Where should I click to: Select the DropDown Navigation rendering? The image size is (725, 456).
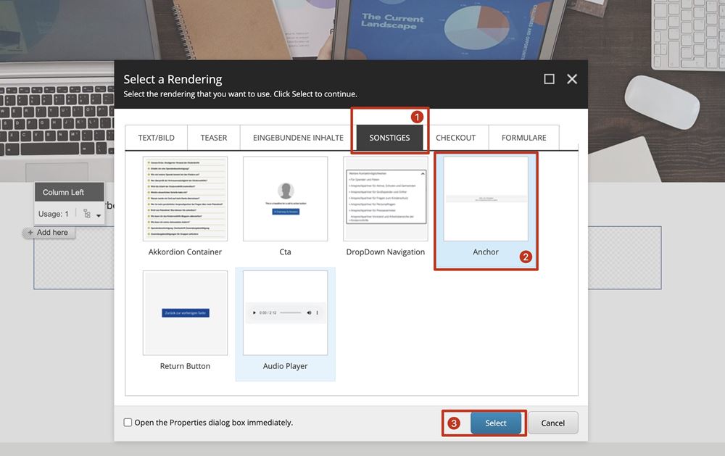[x=385, y=199]
